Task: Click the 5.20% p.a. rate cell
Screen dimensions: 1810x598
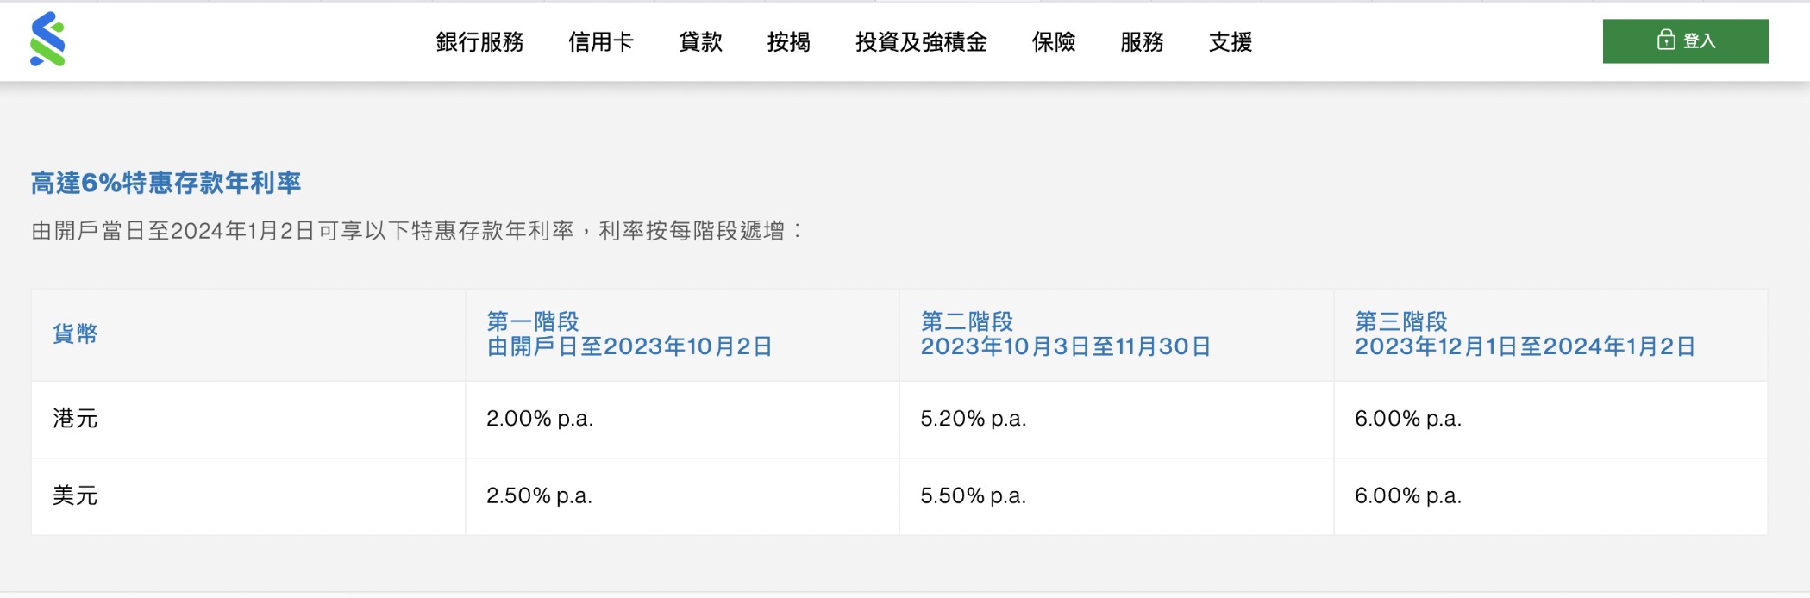Action: 973,419
